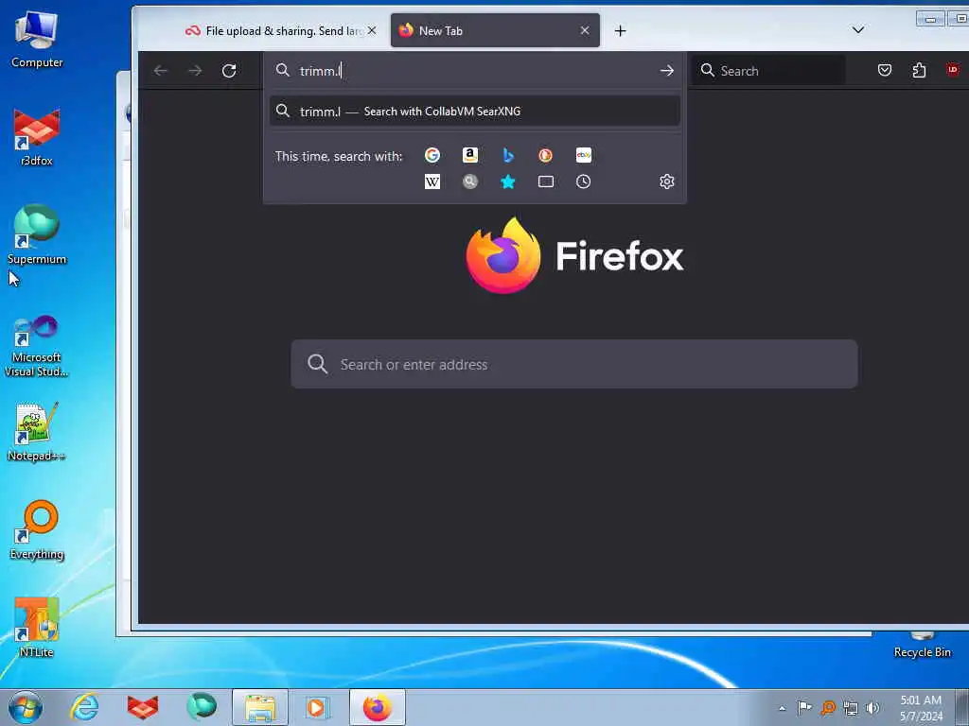Expand the List all tabs chevron
Screen dimensions: 969x726
[x=858, y=29]
